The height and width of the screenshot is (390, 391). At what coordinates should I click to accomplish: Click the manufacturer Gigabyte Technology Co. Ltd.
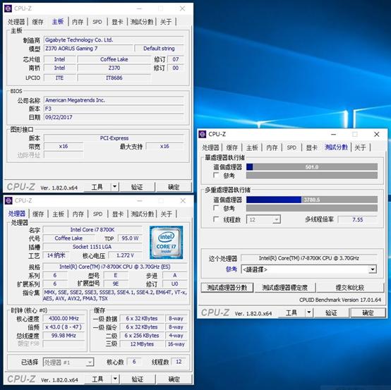[114, 40]
